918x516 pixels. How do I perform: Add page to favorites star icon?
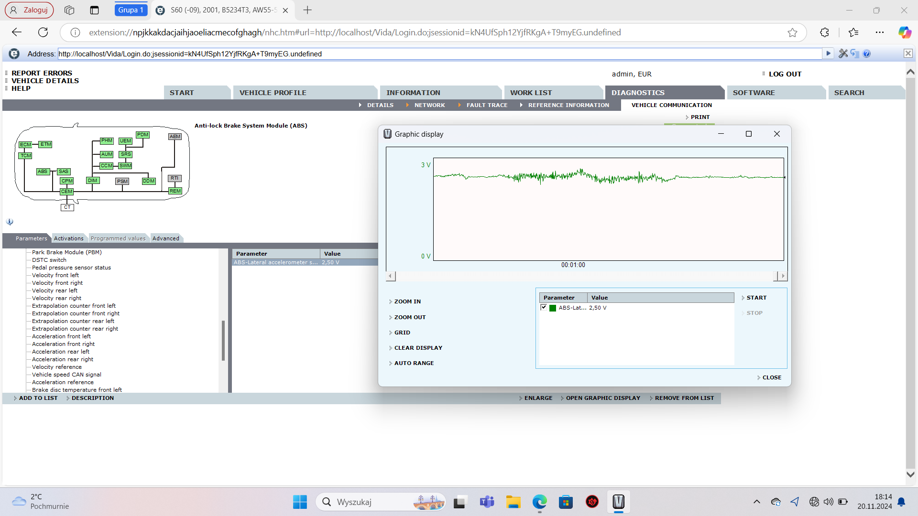click(x=792, y=32)
